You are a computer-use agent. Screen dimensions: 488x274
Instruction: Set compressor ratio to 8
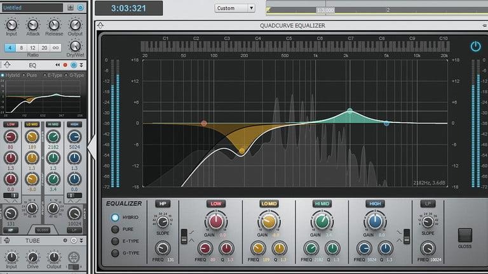[21, 48]
